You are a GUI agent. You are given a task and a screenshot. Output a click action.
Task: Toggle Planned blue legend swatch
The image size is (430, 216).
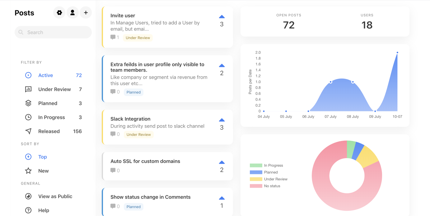[x=256, y=172]
